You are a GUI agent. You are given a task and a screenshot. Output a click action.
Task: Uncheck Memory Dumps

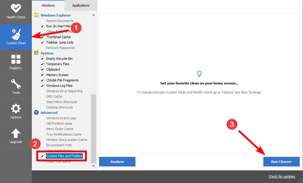click(42, 75)
